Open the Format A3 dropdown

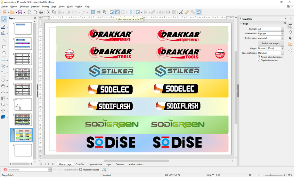(282, 29)
